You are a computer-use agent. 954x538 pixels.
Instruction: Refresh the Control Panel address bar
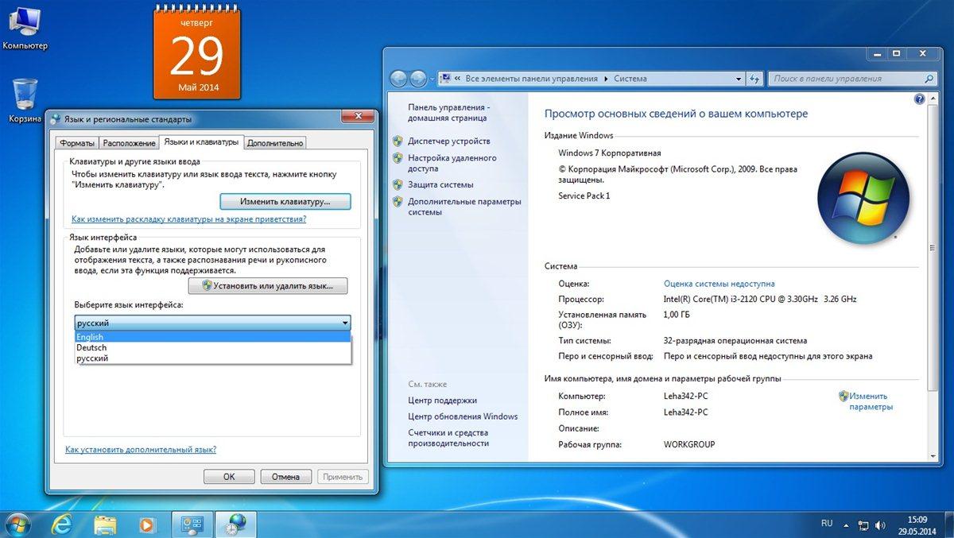tap(753, 79)
